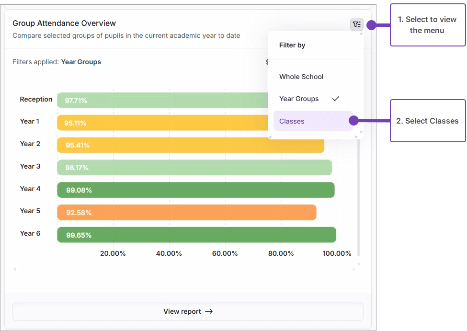
Task: Select the orange Year 5 bar 92.58%
Action: click(x=187, y=212)
